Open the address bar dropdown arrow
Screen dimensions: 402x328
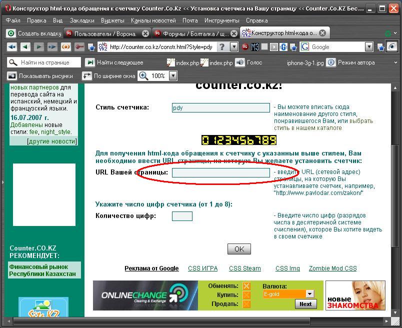coord(234,47)
